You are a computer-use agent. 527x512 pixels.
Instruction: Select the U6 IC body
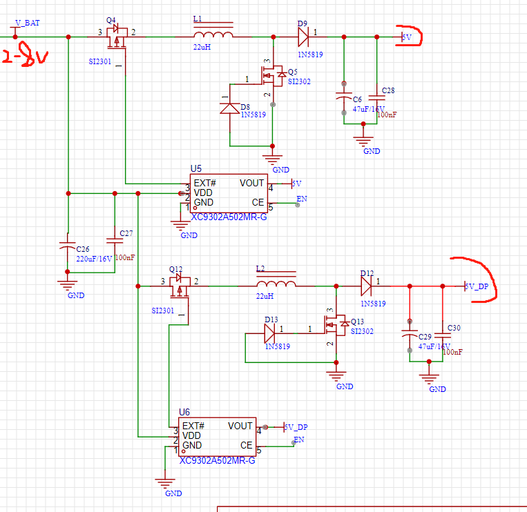[x=217, y=437]
